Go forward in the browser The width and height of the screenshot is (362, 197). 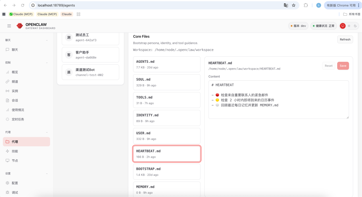click(x=14, y=5)
